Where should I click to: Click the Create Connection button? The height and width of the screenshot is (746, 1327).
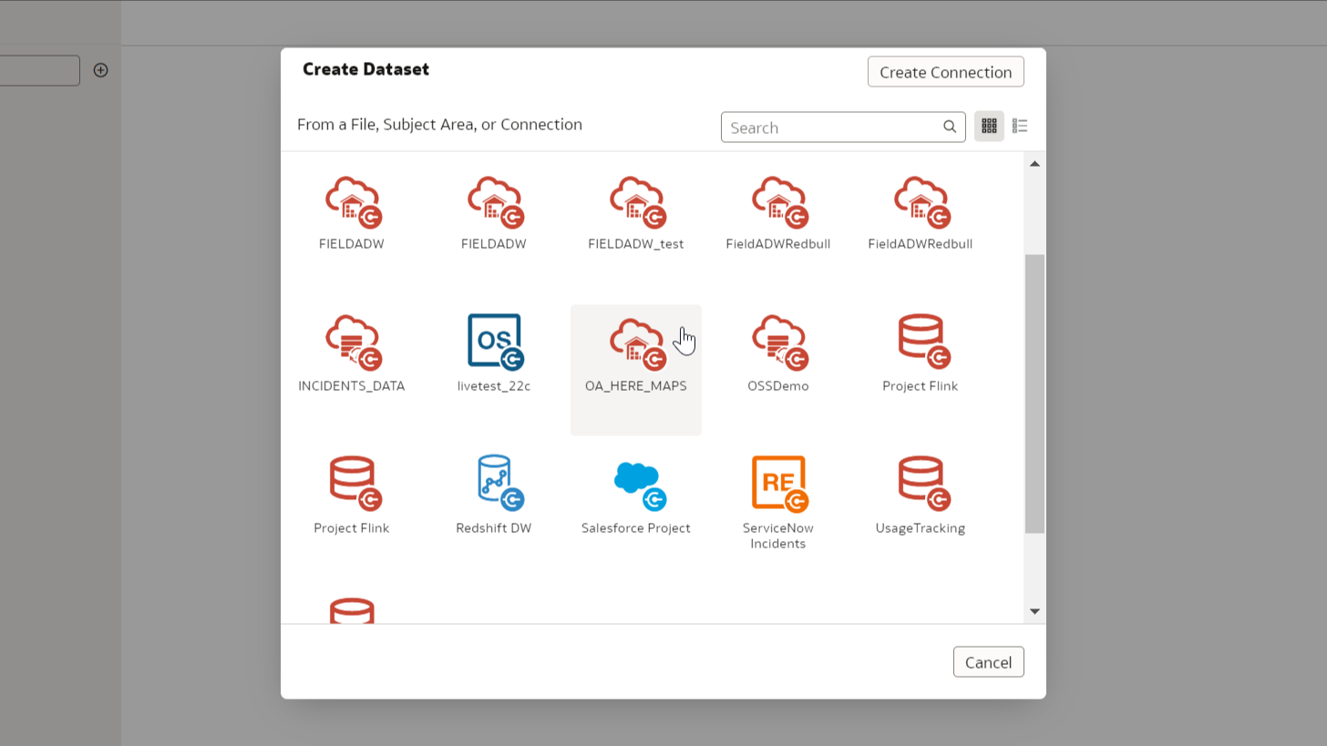[945, 72]
